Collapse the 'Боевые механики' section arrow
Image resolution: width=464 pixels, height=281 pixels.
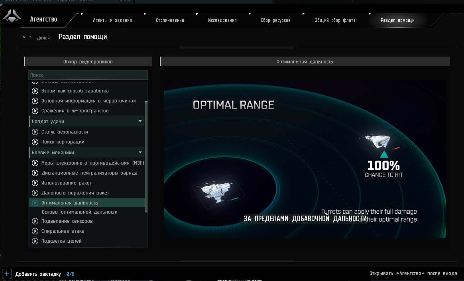click(140, 152)
